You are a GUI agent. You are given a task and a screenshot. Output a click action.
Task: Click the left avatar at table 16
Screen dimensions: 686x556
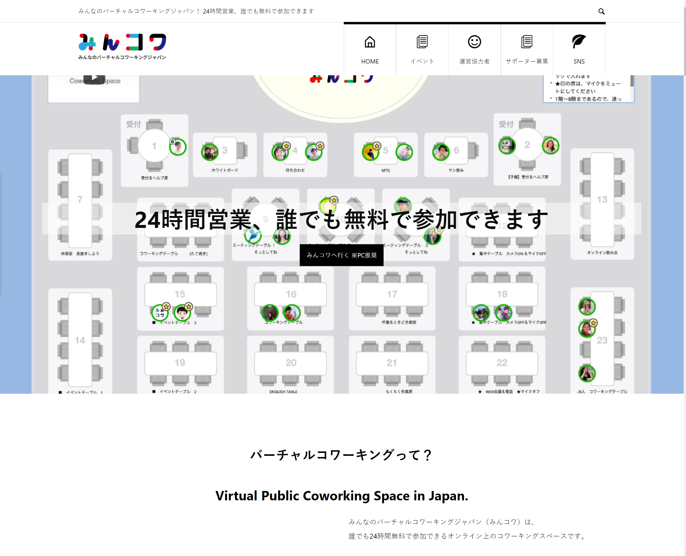[270, 313]
